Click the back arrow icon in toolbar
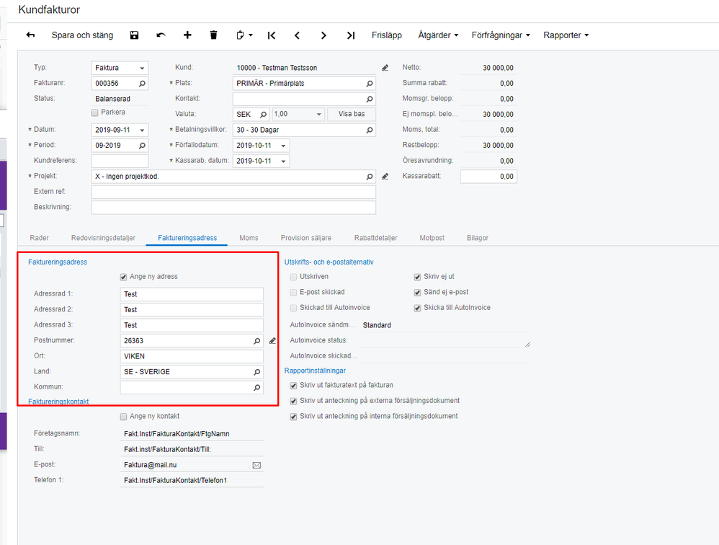Viewport: 719px width, 545px height. point(30,35)
